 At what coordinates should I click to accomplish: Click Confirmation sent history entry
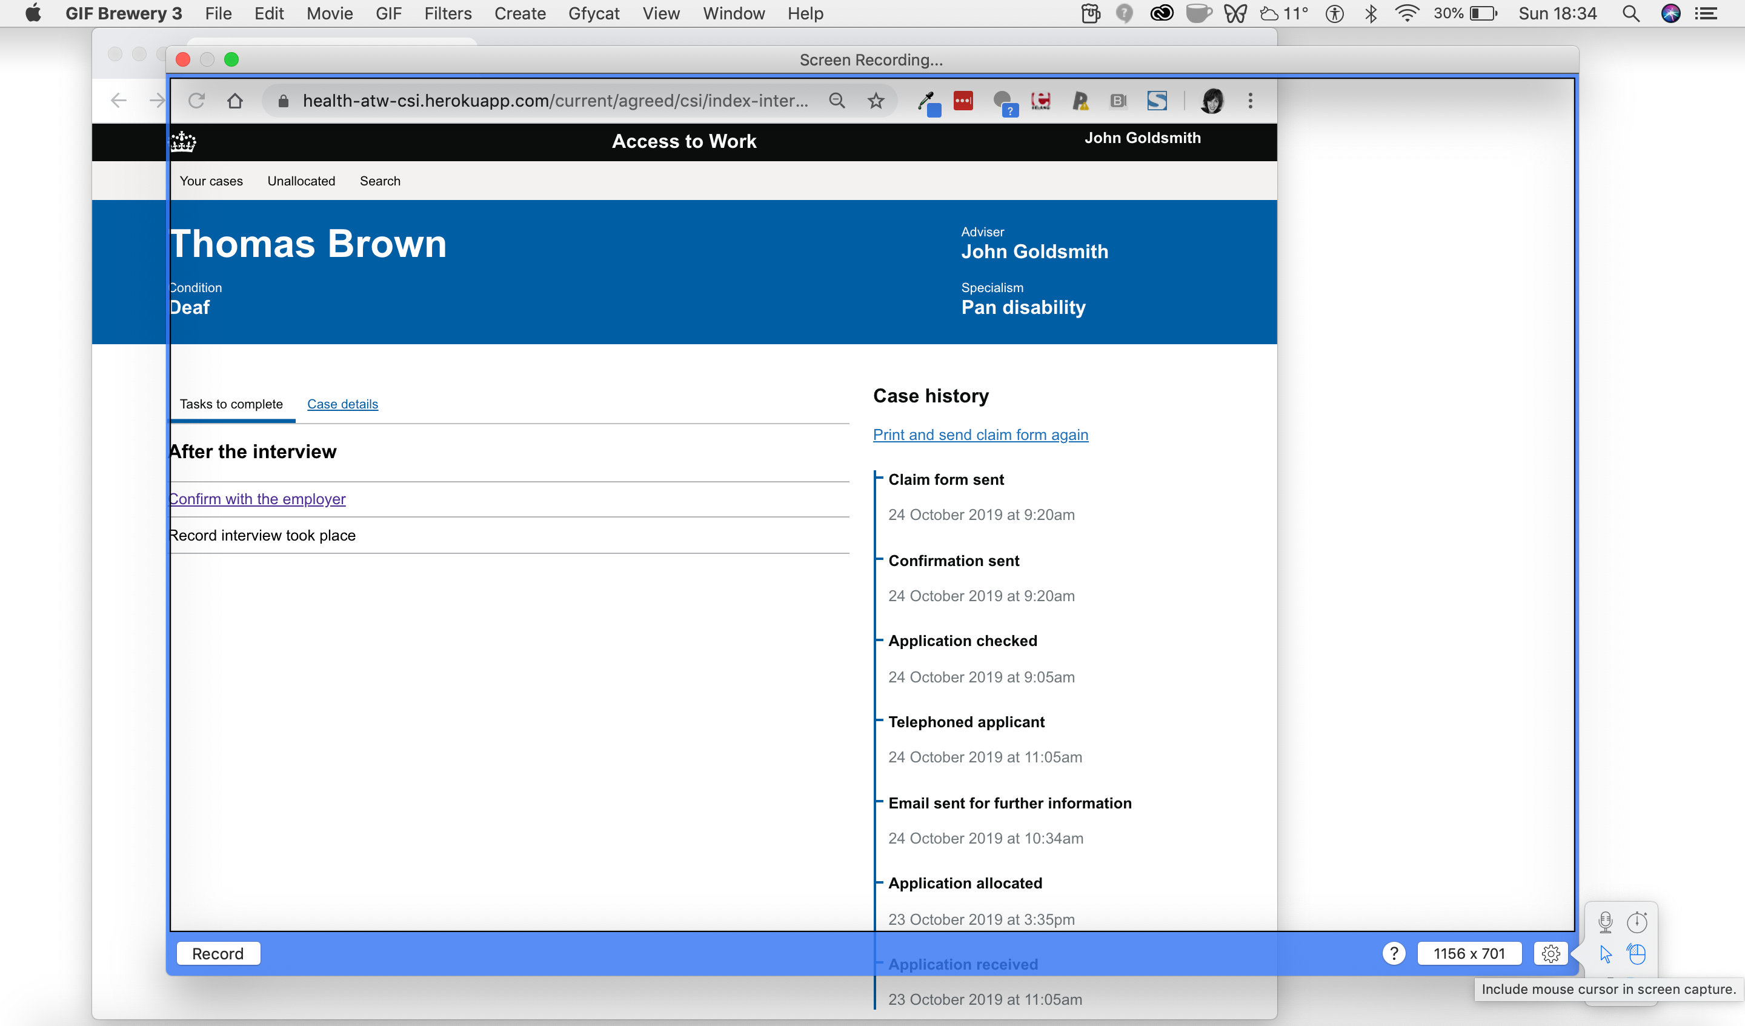(954, 561)
